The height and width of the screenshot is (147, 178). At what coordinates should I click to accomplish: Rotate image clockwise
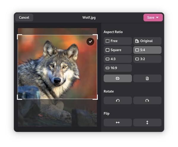[147, 101]
